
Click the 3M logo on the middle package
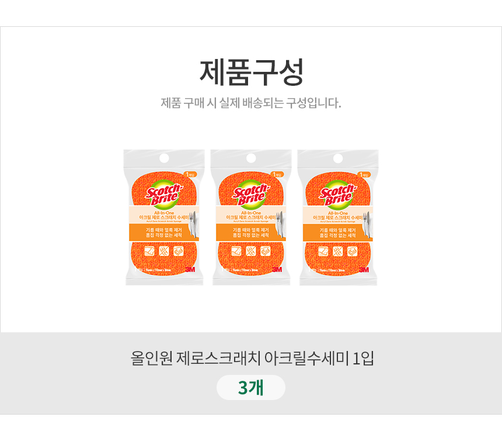click(x=276, y=269)
